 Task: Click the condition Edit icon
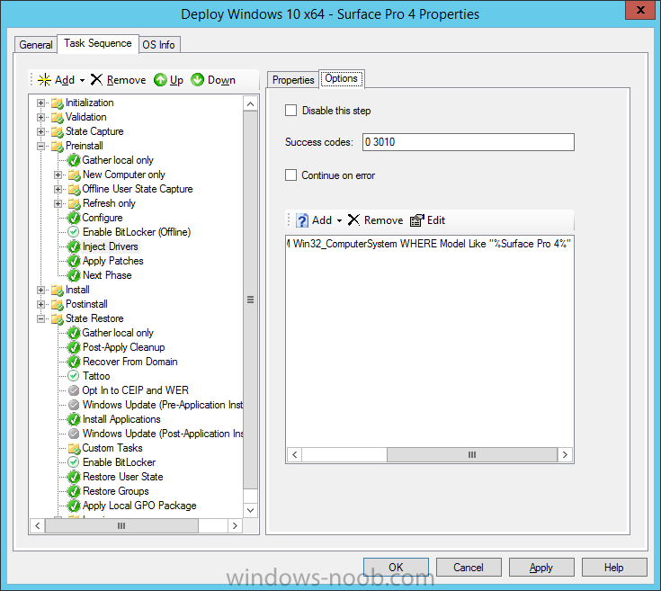click(x=417, y=220)
